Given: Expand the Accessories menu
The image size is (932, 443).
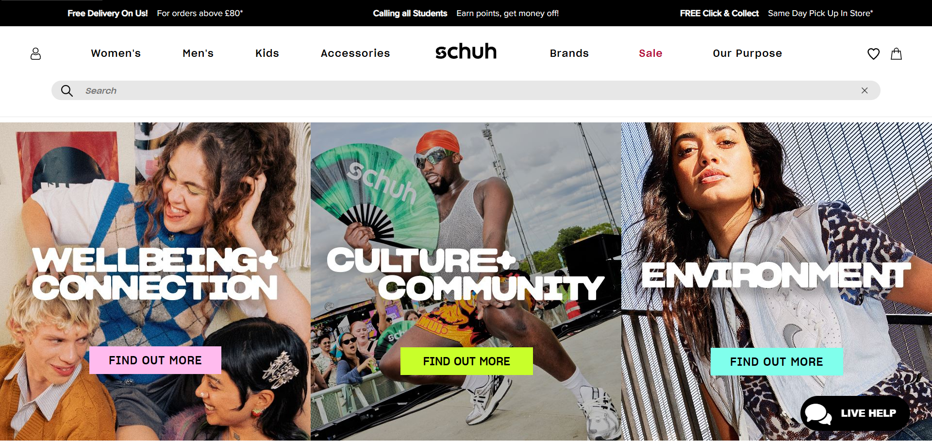Looking at the screenshot, I should tap(355, 53).
